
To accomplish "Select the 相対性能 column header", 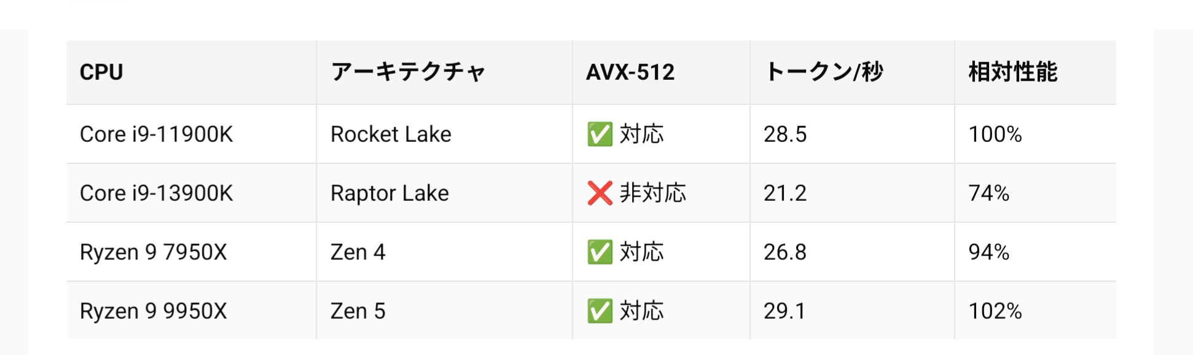I will pos(1013,72).
